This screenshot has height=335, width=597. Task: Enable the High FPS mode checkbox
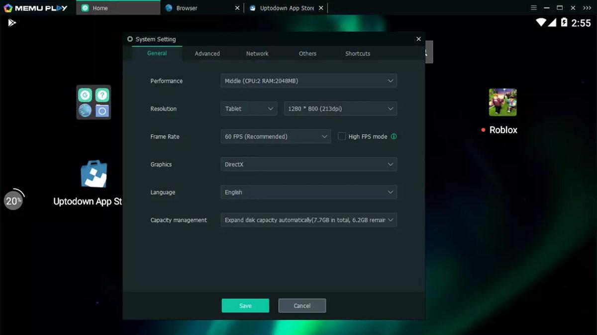pyautogui.click(x=342, y=136)
